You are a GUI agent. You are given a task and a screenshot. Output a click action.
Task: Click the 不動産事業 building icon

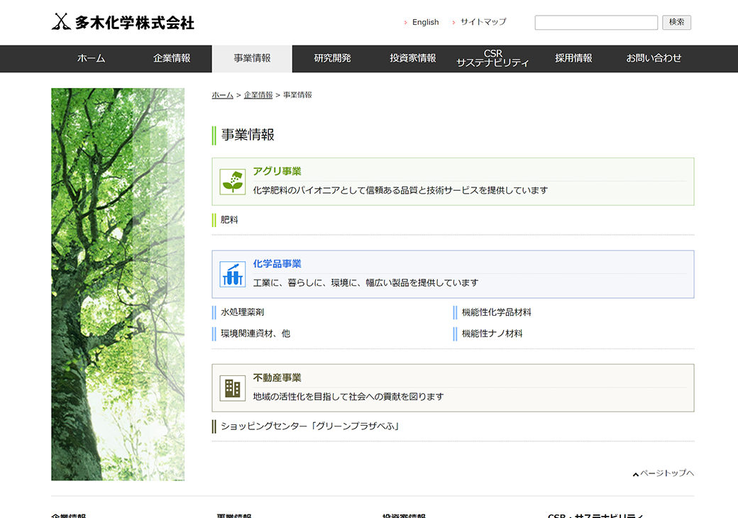pyautogui.click(x=233, y=388)
